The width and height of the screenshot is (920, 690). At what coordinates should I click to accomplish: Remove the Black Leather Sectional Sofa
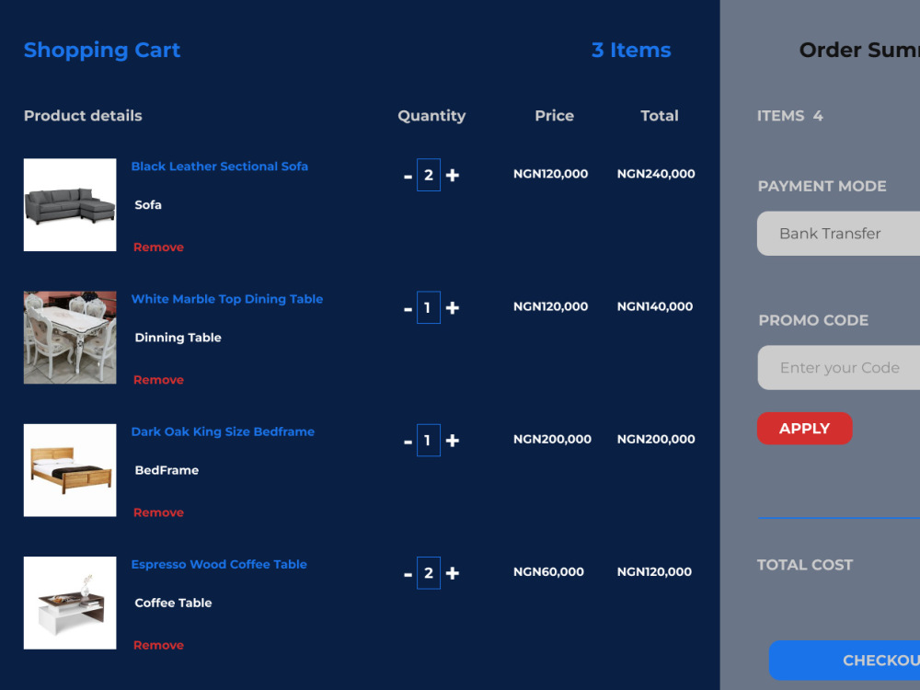(158, 247)
